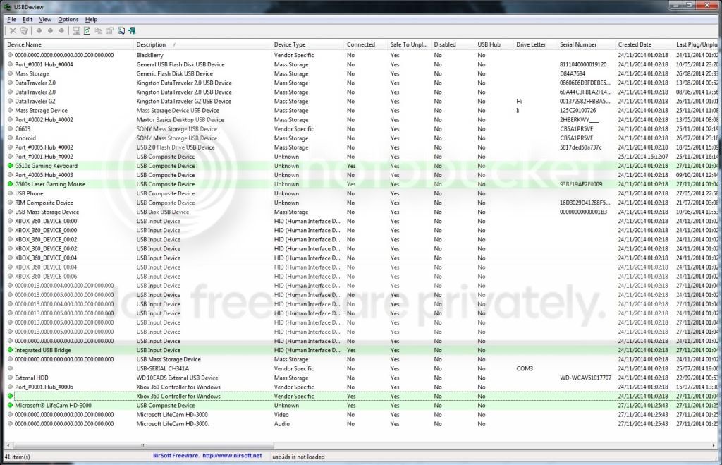Click the Refresh toolbar icon
Viewport: 722px width, 465px height.
coord(87,31)
